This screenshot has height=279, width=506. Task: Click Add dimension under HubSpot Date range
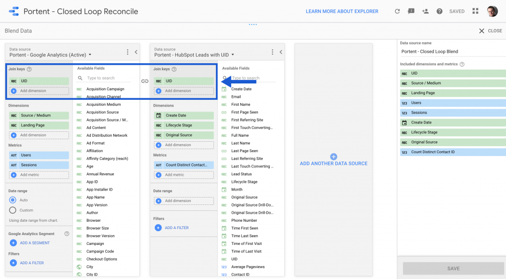(x=184, y=201)
